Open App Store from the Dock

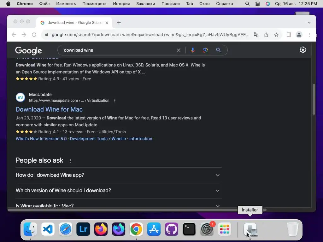coord(154,229)
